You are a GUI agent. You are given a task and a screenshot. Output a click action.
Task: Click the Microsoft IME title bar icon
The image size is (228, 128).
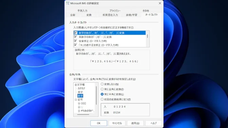[68, 3]
